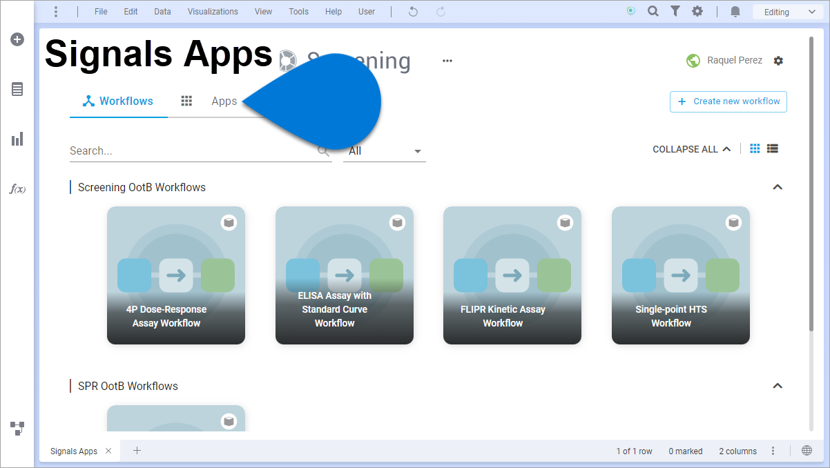Open the data table panel icon in sidebar
The width and height of the screenshot is (830, 468).
(17, 89)
